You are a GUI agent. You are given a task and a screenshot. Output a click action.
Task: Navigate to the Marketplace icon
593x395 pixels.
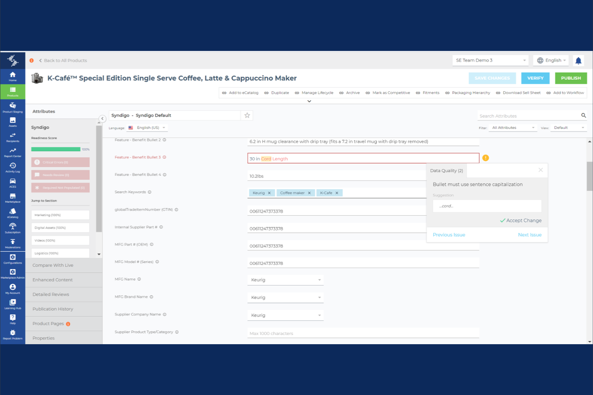pyautogui.click(x=12, y=198)
